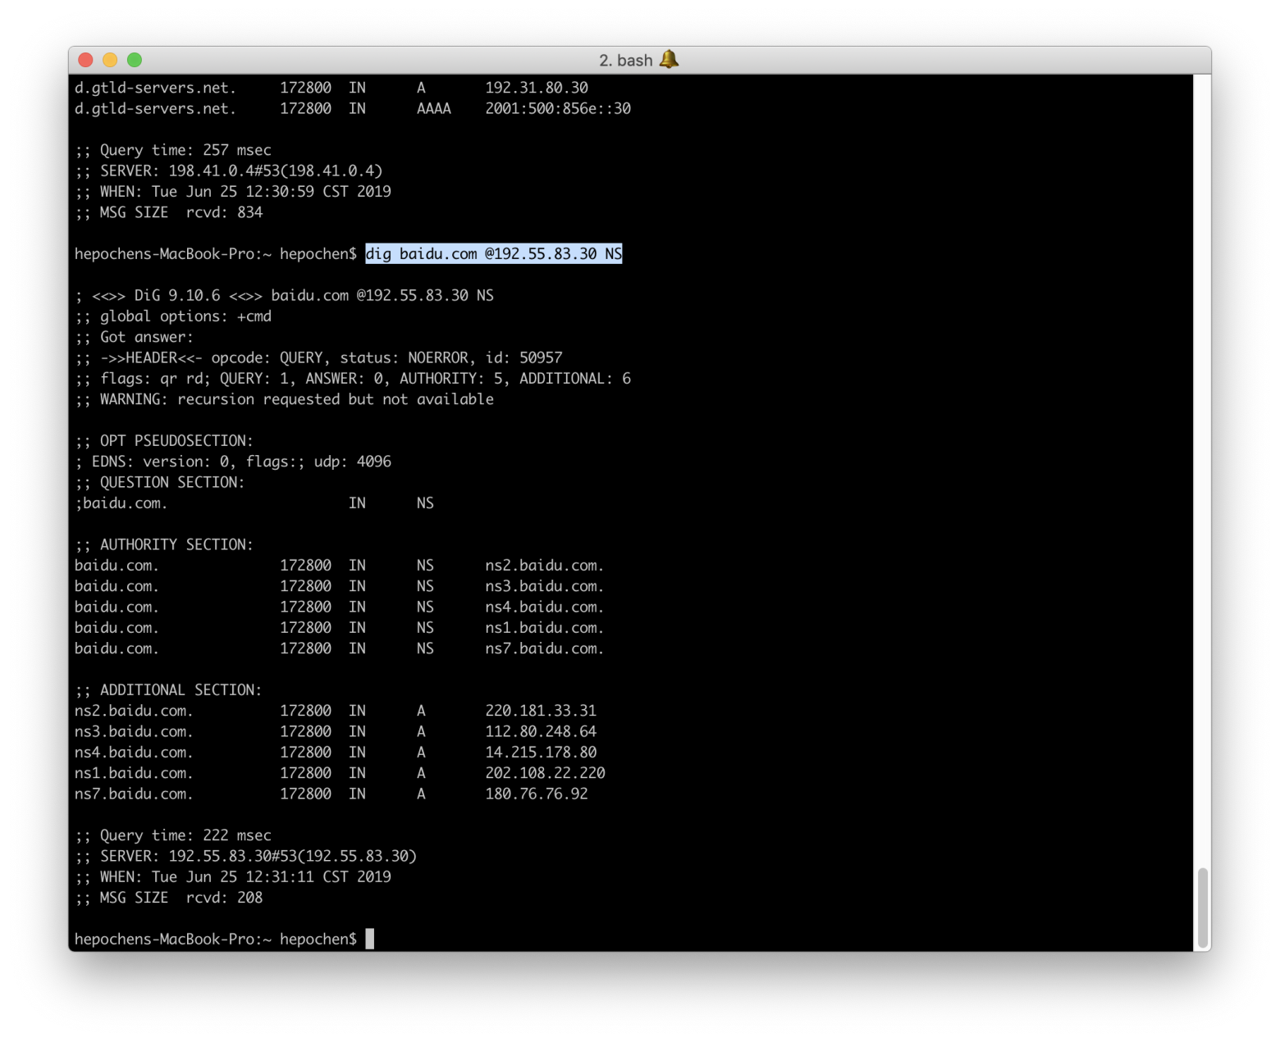Click the terminal vertical scrollbar thumb
The height and width of the screenshot is (1042, 1280).
click(1203, 908)
